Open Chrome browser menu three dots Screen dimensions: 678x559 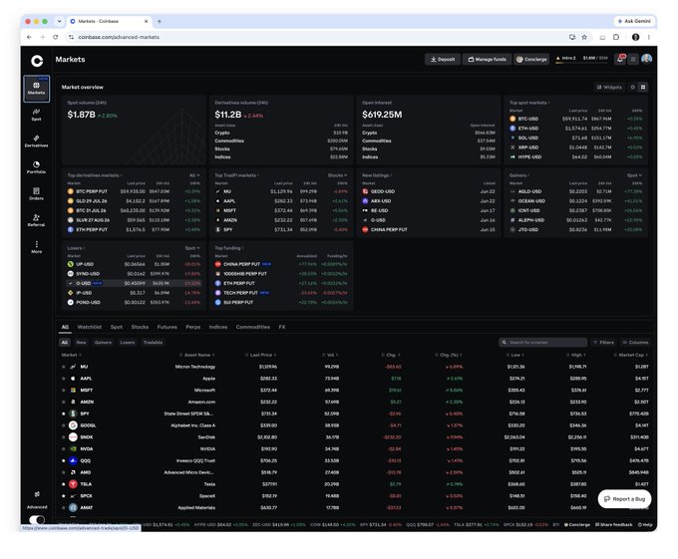tap(649, 37)
